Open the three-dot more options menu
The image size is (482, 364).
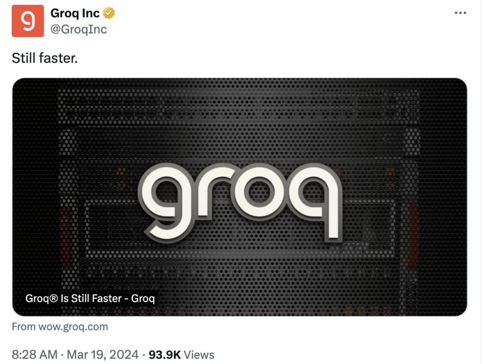(460, 13)
